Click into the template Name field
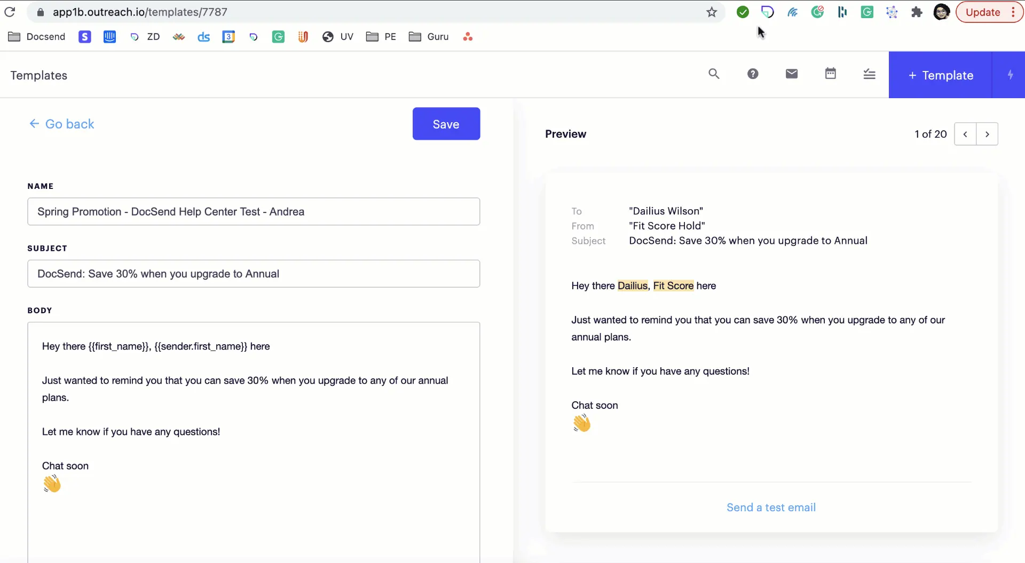The width and height of the screenshot is (1025, 563). tap(254, 211)
